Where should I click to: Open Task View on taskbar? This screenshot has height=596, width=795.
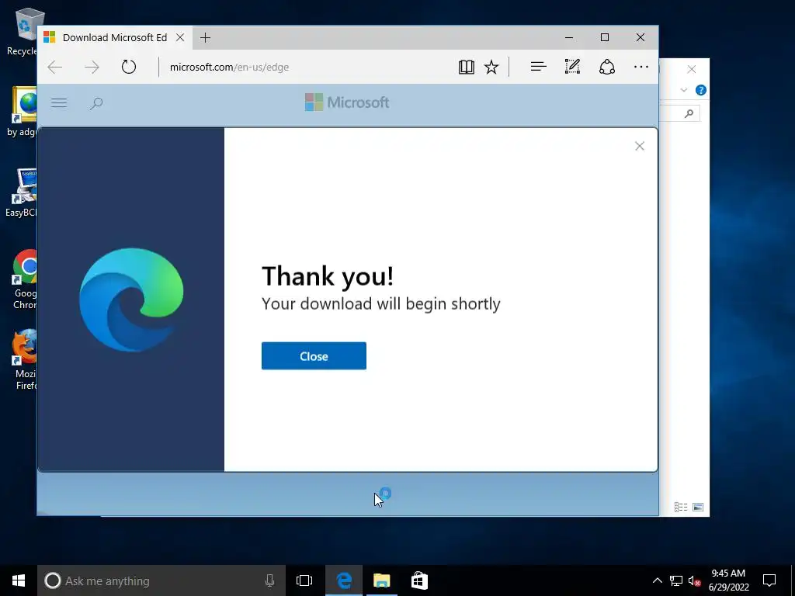pos(304,580)
